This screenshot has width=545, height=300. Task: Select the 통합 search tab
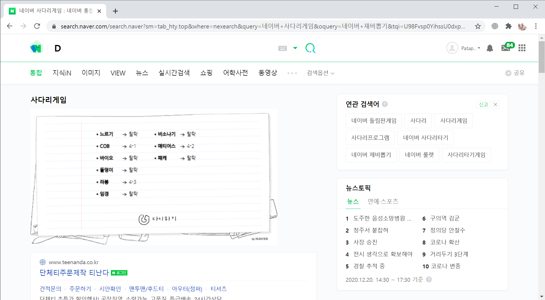(x=36, y=73)
